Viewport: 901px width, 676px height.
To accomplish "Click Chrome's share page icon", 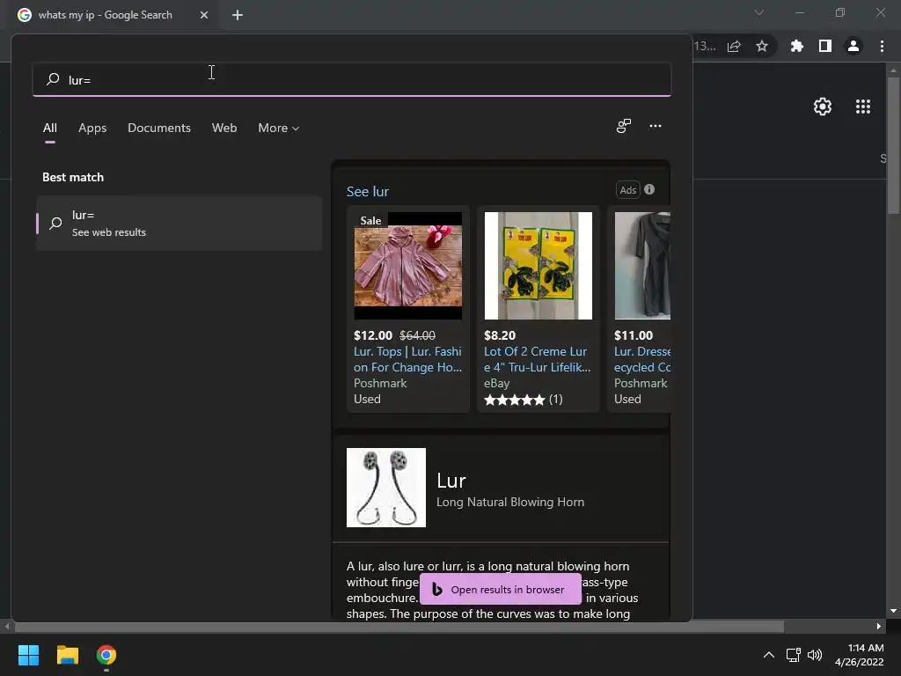I will [x=734, y=46].
